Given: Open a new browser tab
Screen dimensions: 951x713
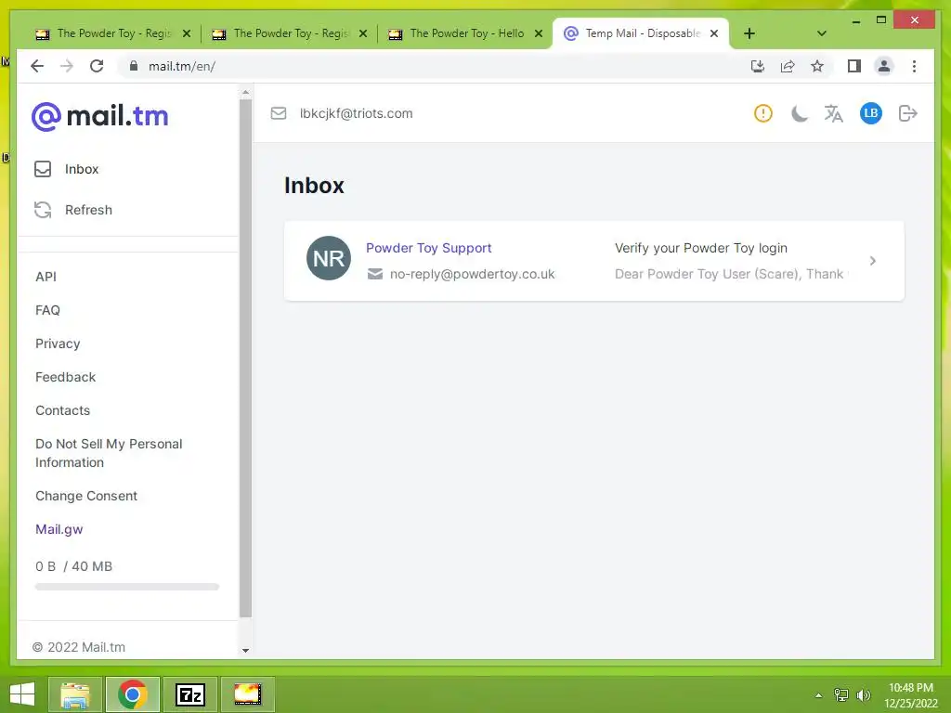Looking at the screenshot, I should (749, 33).
